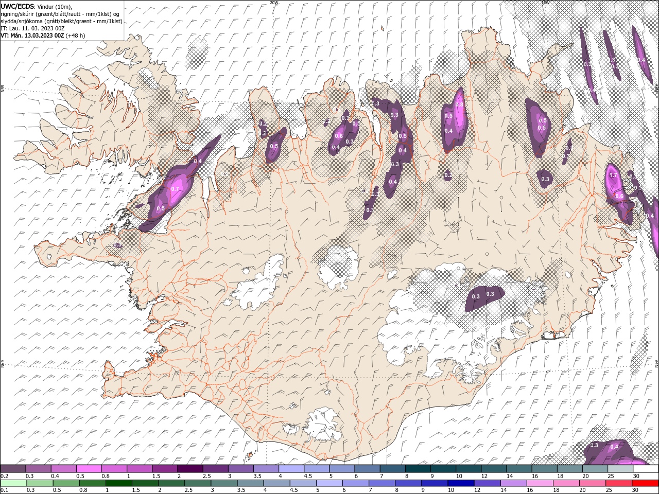Screen dimensions: 659x494
Task: Click the 0.8 precipitation value on the map
Action: click(x=460, y=104)
